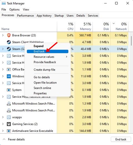Click the wsappx gear icon
133x145 pixels.
click(x=9, y=117)
